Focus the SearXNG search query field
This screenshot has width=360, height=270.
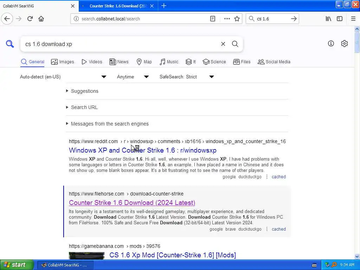122,44
